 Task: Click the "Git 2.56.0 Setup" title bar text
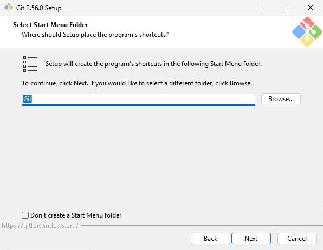click(38, 8)
